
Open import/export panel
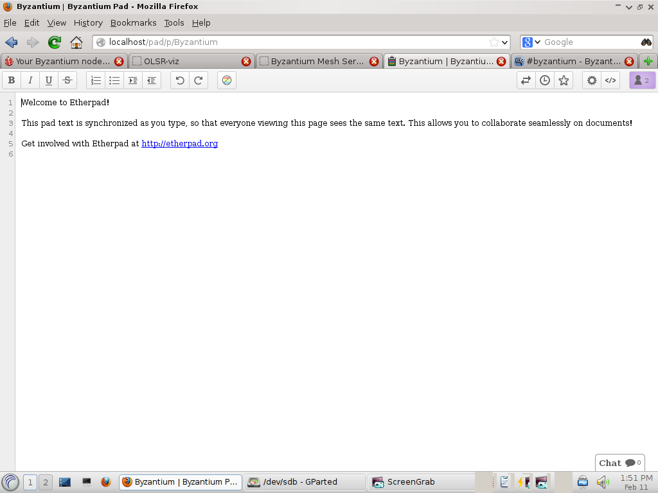(526, 80)
